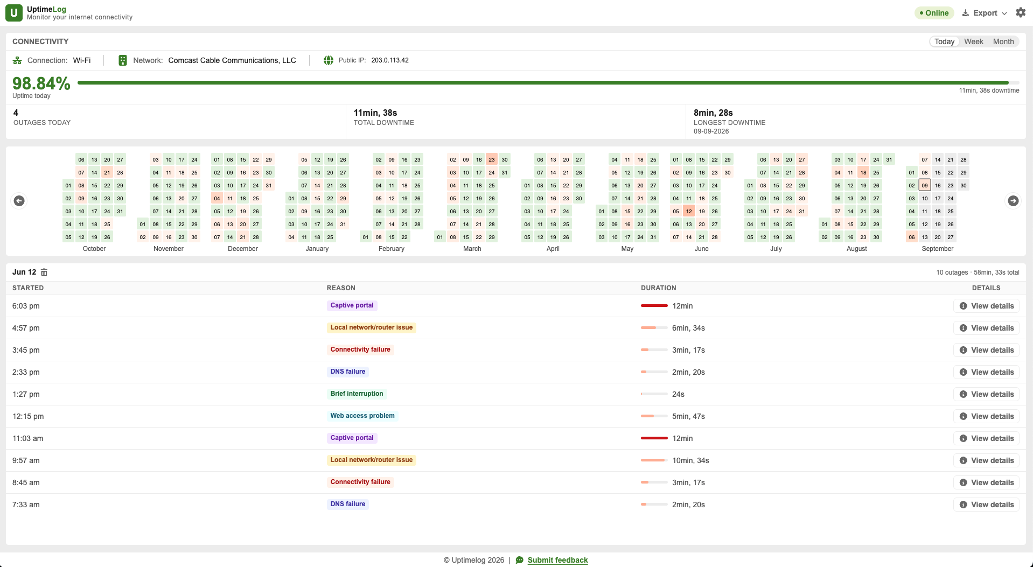Open the settings gear icon
This screenshot has width=1033, height=567.
pyautogui.click(x=1021, y=12)
